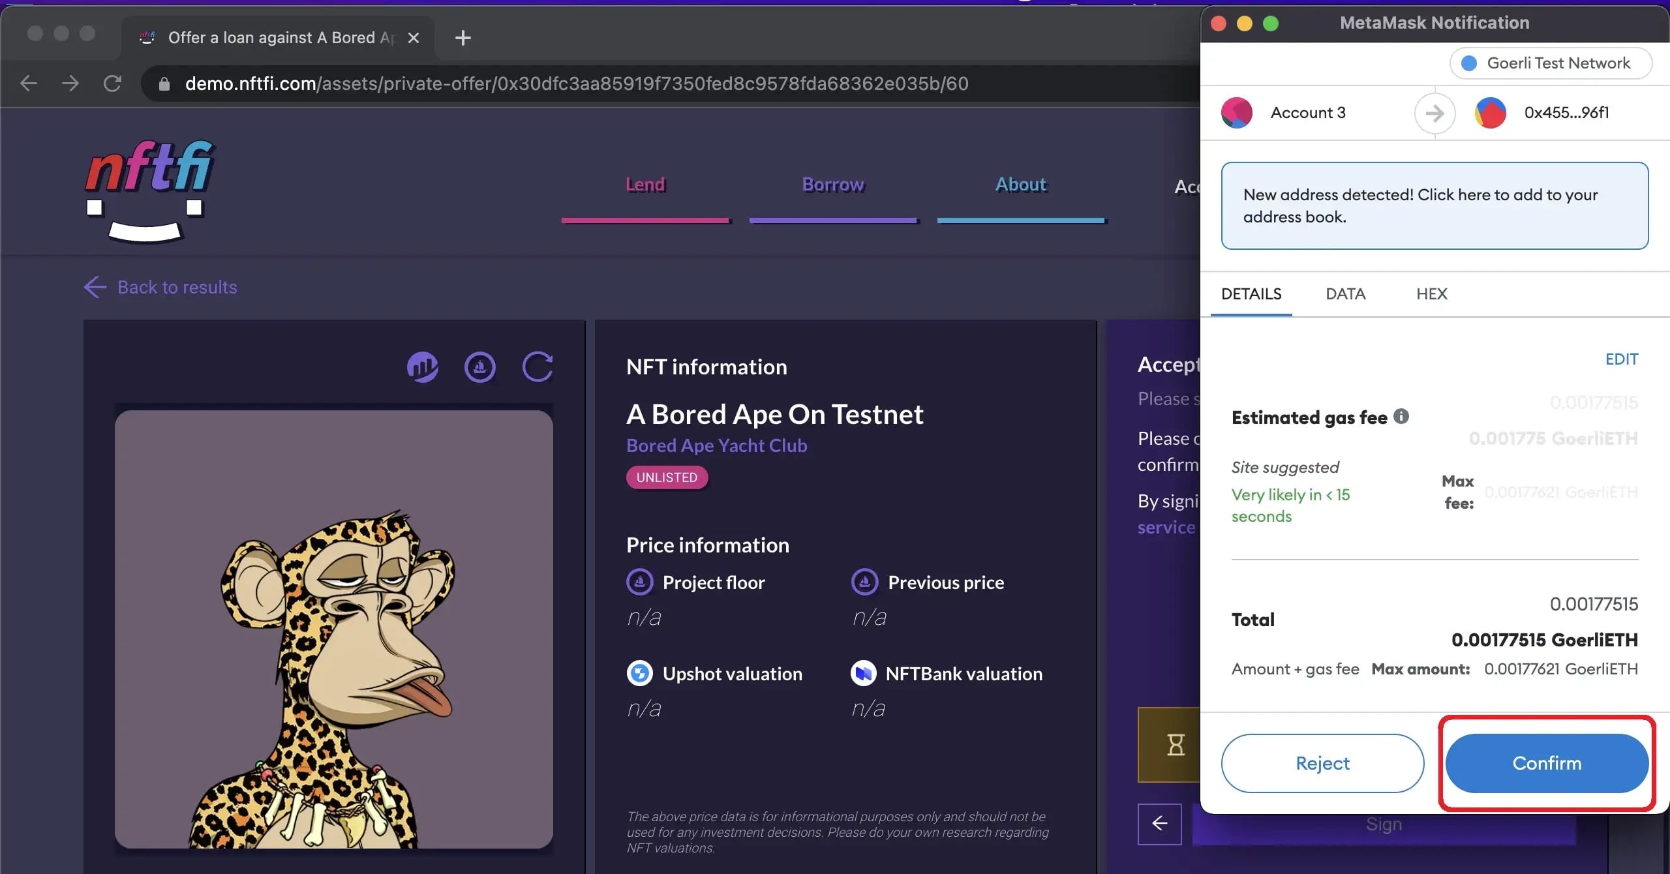This screenshot has width=1670, height=874.
Task: Click NFTBank valuation icon
Action: click(864, 673)
